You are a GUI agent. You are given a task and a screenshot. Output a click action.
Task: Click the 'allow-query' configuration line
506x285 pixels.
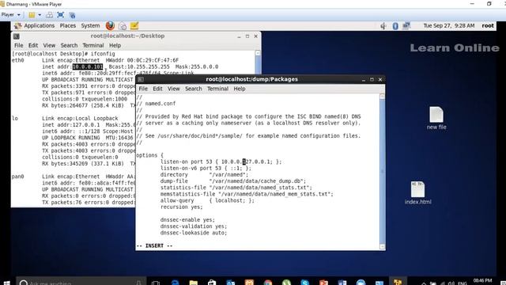click(x=207, y=200)
